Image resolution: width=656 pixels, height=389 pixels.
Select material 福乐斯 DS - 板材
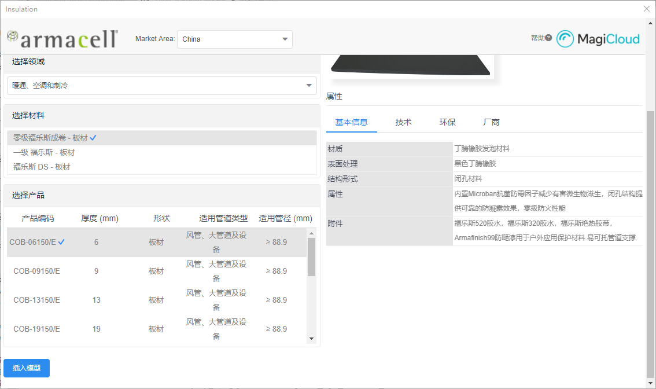pyautogui.click(x=162, y=167)
